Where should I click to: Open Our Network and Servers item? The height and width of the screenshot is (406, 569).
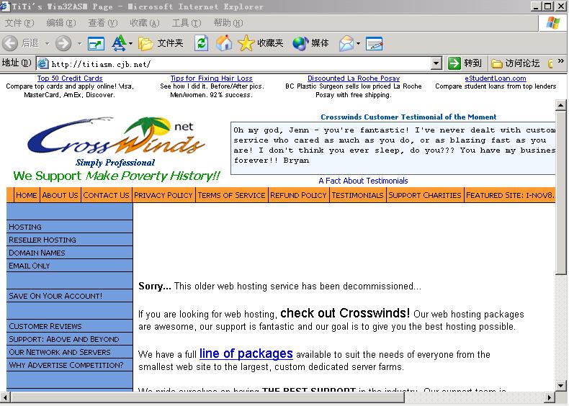69,352
